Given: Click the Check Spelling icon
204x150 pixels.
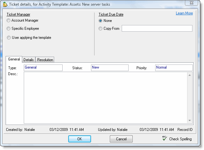Looking at the screenshot, I should [165, 138].
